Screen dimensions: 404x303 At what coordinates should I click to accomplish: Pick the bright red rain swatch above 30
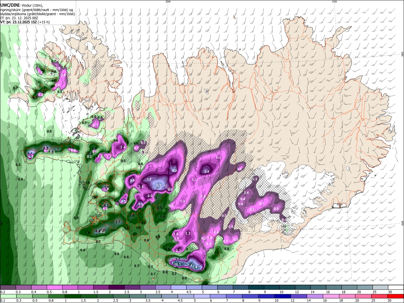click(396, 296)
